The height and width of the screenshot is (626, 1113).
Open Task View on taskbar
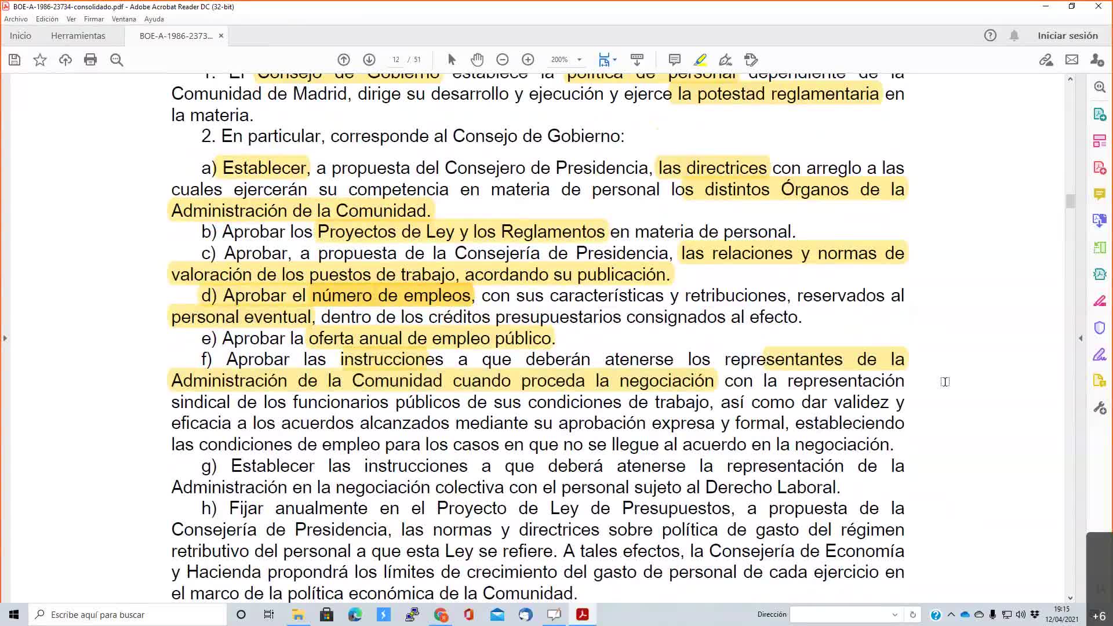[268, 614]
